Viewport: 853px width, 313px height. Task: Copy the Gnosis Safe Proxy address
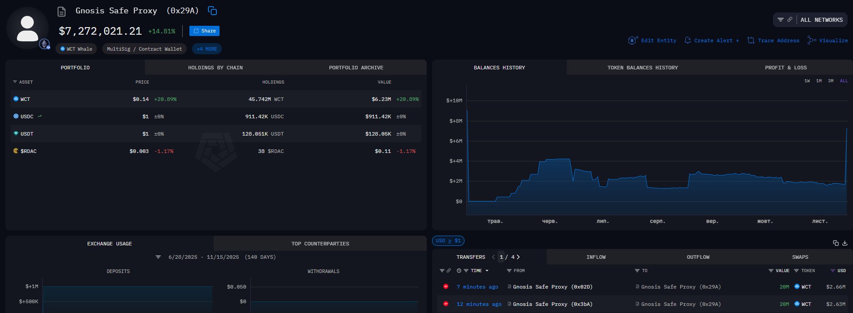click(x=212, y=11)
